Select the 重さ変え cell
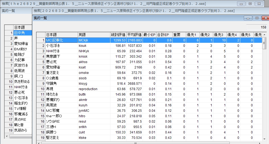Viewport: 269px width, 144px height. pos(61,73)
